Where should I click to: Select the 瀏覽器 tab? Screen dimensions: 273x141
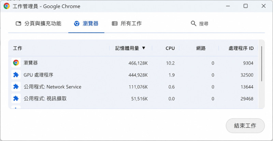tap(86, 23)
